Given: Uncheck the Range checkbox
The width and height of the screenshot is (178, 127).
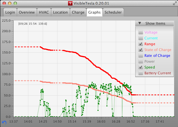Looking at the screenshot, I should pos(141,44).
